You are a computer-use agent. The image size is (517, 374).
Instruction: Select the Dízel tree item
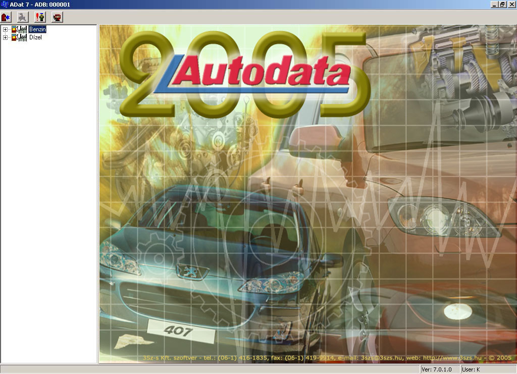coord(36,37)
